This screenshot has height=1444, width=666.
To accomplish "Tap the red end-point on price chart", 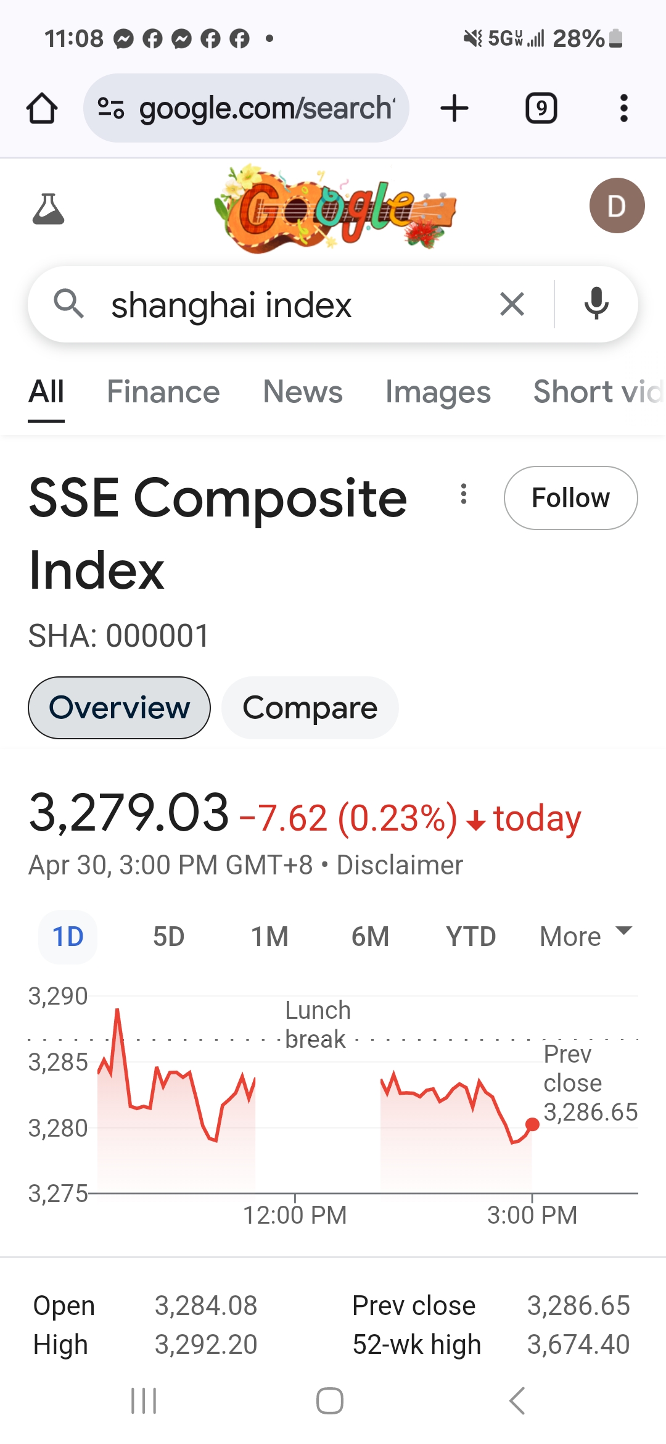I will click(x=532, y=1124).
